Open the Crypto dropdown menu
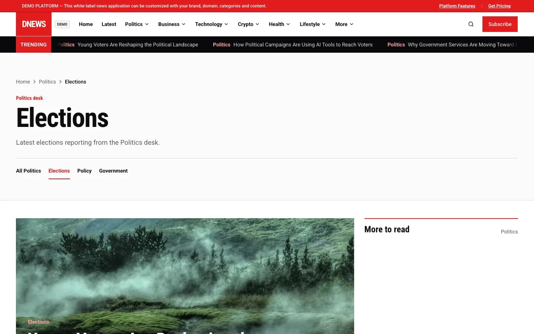This screenshot has height=334, width=534. click(248, 24)
